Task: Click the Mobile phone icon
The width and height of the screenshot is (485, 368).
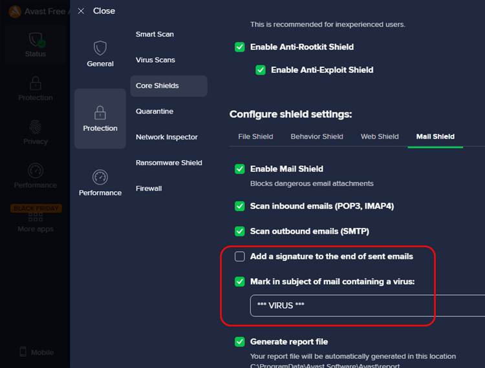Action: point(23,352)
